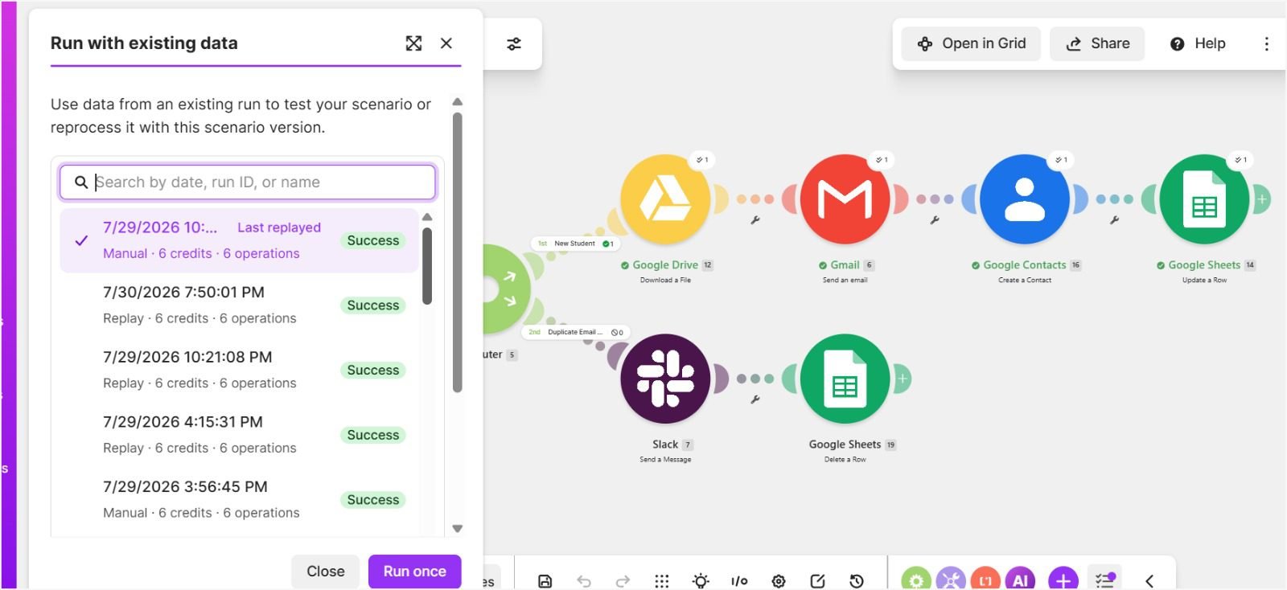The width and height of the screenshot is (1287, 590).
Task: Open the three-dot more options menu
Action: pos(1266,43)
